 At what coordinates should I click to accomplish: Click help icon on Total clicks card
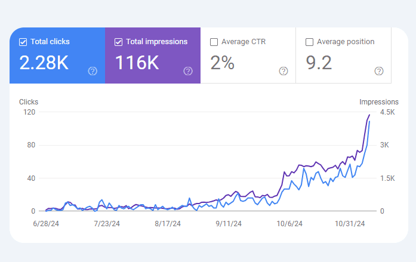tap(93, 71)
